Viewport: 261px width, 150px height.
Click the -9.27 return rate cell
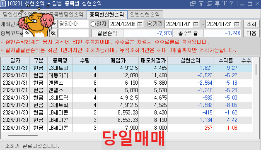pyautogui.click(x=226, y=68)
